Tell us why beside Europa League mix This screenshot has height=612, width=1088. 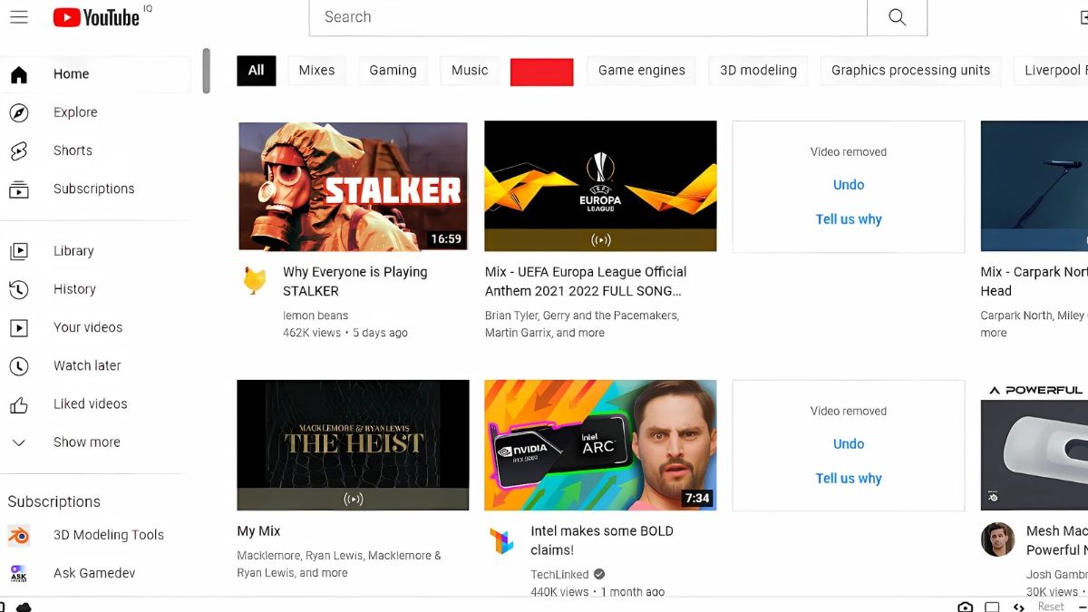click(x=849, y=219)
